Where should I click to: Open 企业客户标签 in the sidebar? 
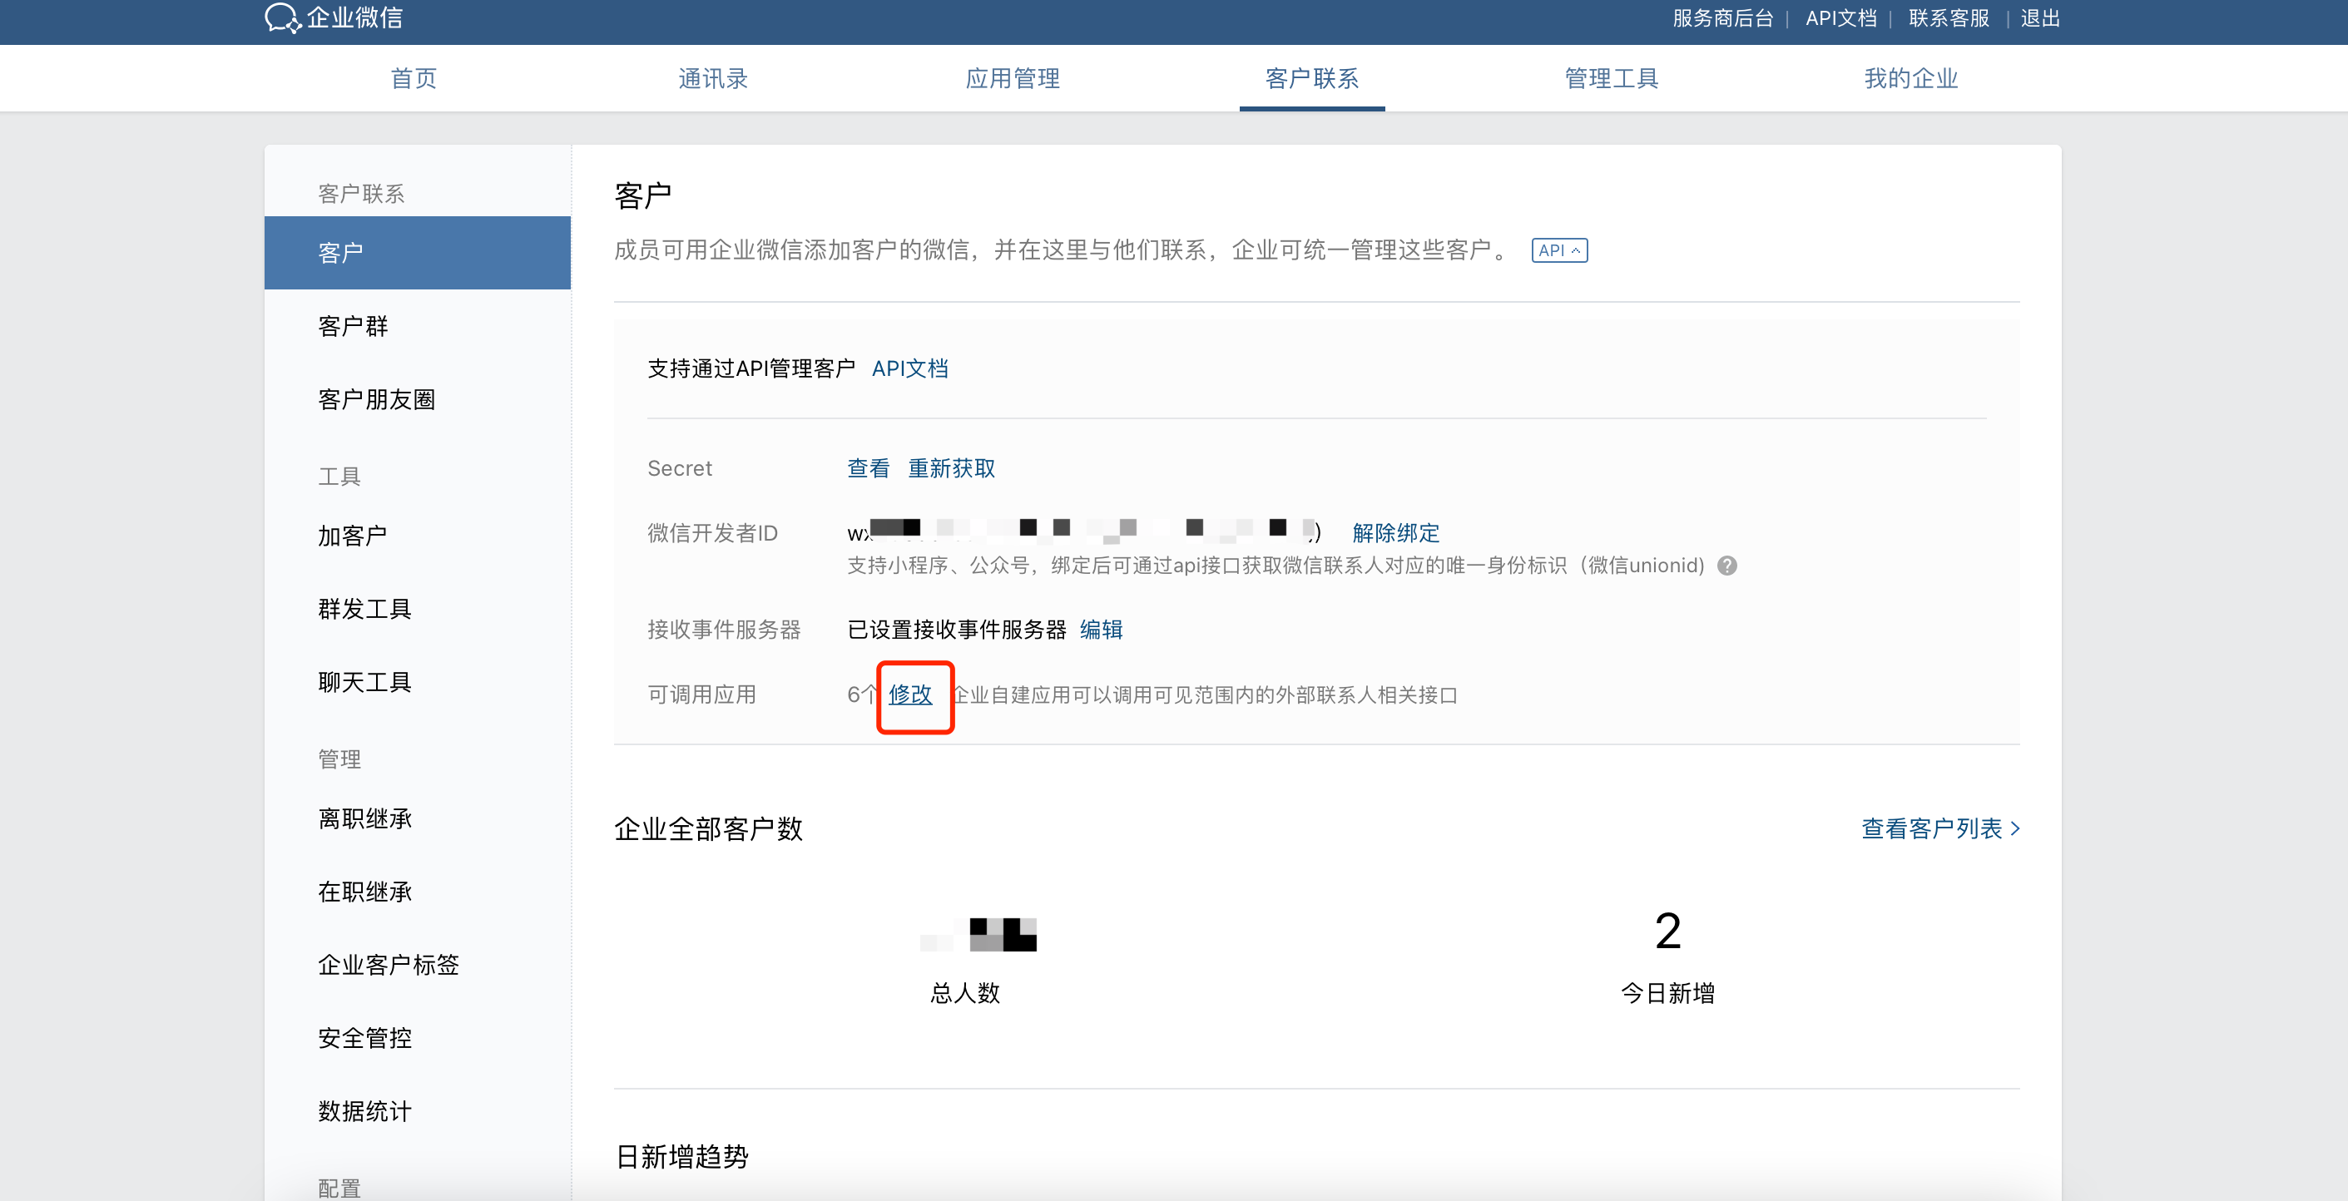point(389,965)
